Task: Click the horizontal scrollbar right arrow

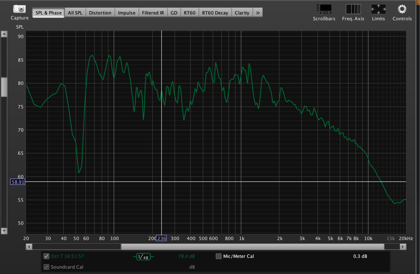Action: [x=403, y=247]
